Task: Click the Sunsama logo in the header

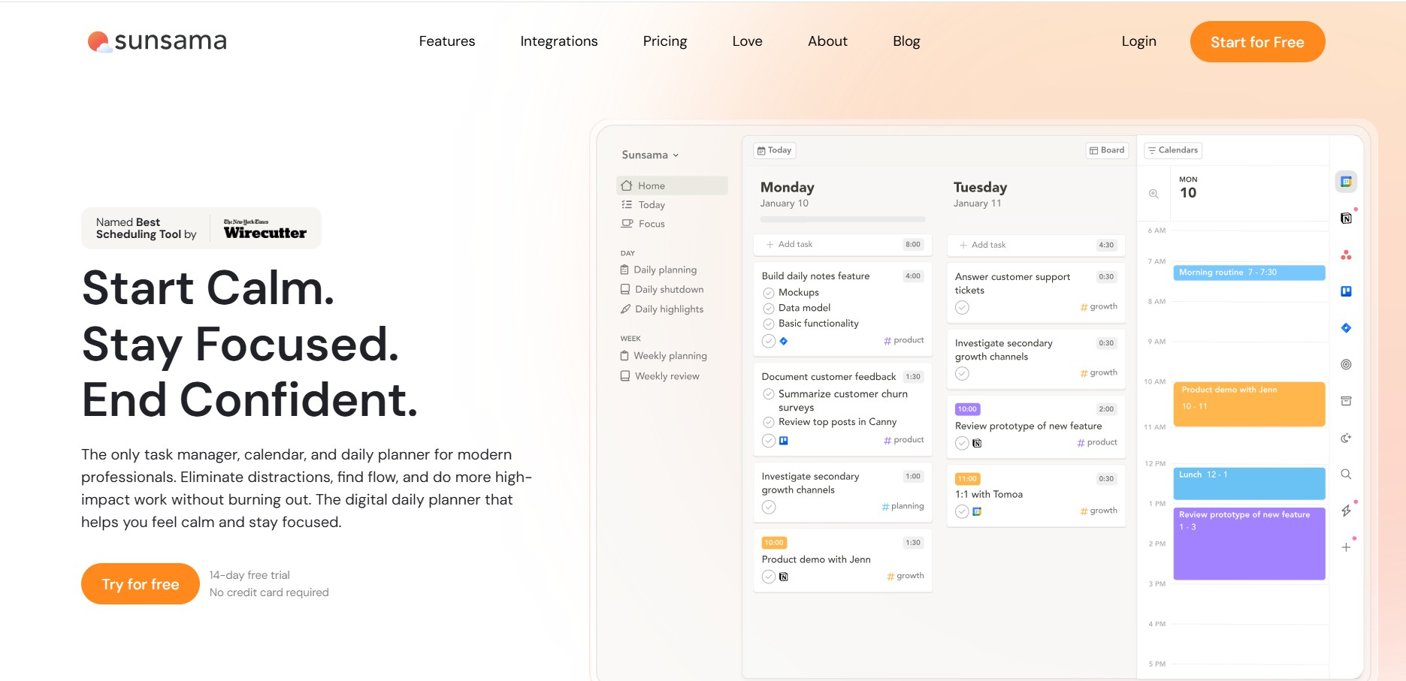Action: pos(157,41)
